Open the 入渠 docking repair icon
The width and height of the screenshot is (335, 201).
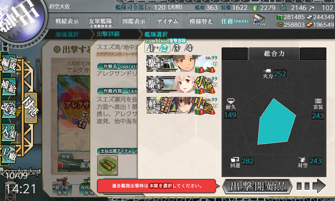9,131
